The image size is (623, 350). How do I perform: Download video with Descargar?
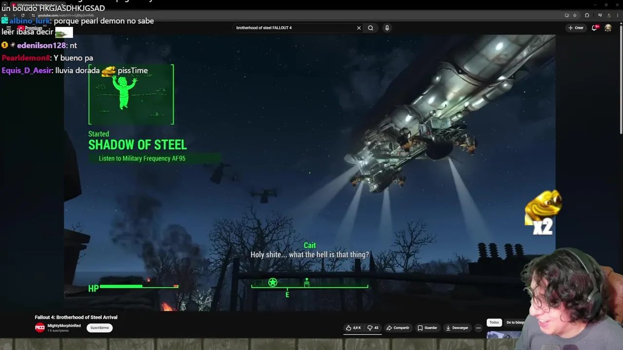(457, 328)
